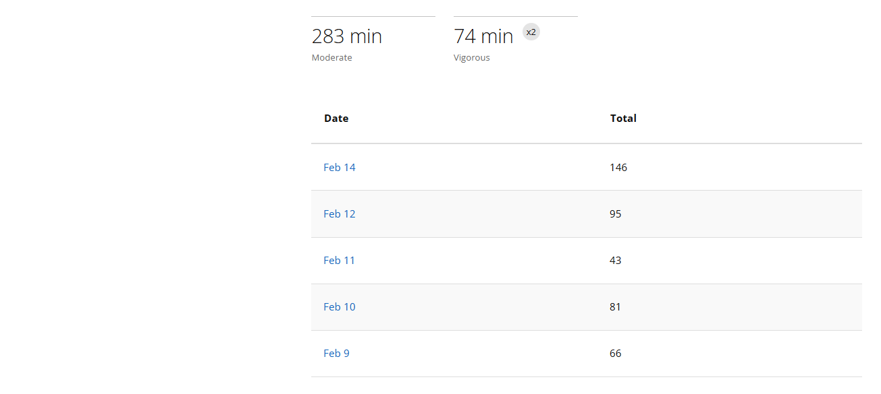Click the Moderate label
Viewport: 881px width, 394px height.
click(x=332, y=58)
